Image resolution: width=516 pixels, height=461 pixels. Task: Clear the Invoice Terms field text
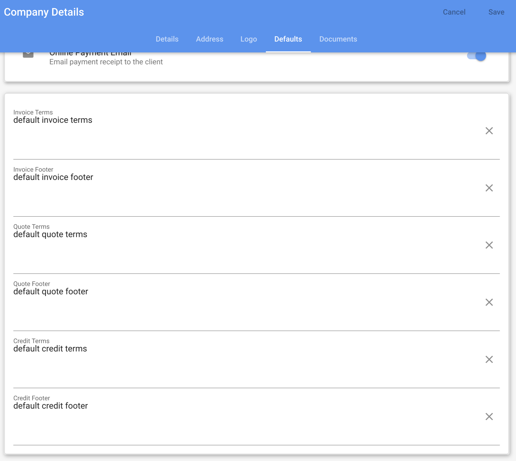pos(489,131)
